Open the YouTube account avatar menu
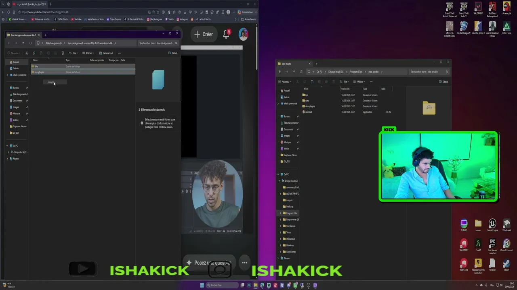This screenshot has height=290, width=517. [243, 34]
